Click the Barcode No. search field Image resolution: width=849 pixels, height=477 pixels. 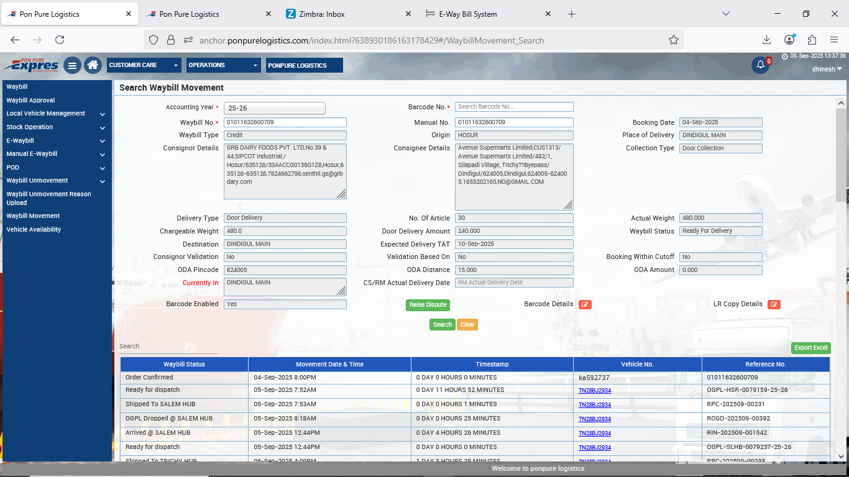(x=514, y=107)
